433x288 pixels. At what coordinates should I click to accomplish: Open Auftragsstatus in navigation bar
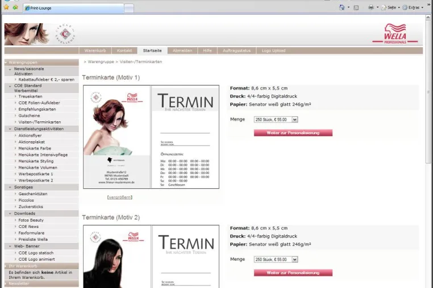236,50
